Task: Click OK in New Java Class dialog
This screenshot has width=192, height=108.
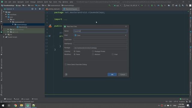Action: tap(112, 74)
